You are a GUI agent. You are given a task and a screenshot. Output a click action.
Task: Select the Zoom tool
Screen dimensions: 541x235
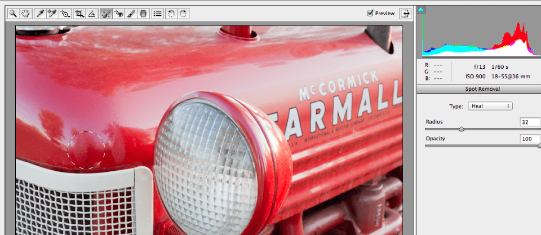tap(14, 14)
